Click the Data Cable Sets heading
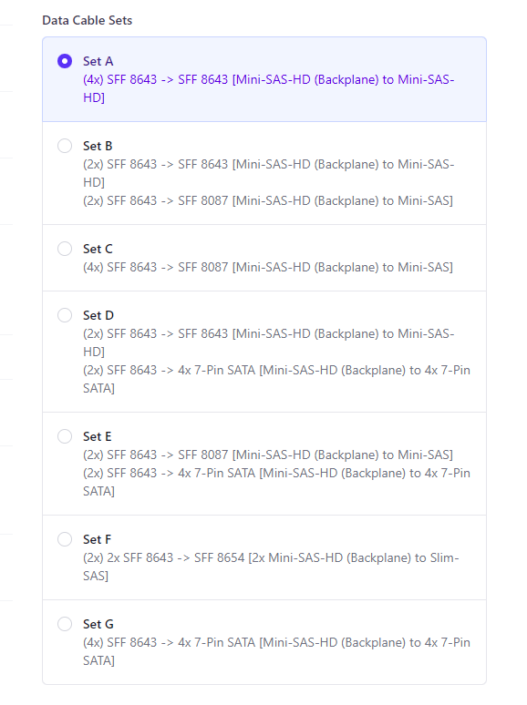This screenshot has width=527, height=705. point(88,20)
